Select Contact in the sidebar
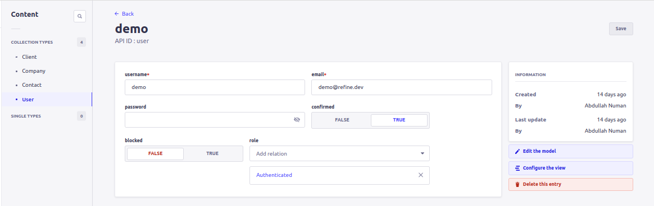Viewport: 654px width, 206px height. [x=31, y=85]
